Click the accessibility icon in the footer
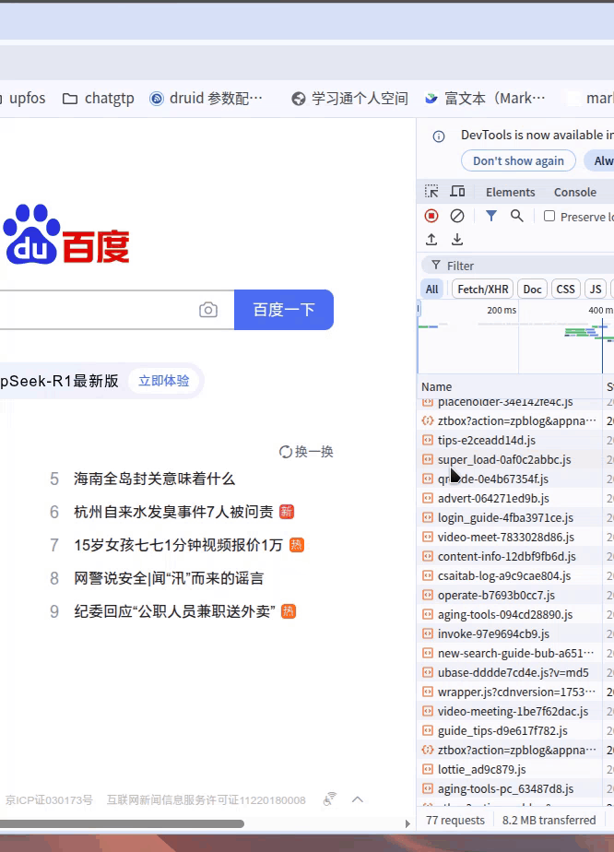 (330, 799)
